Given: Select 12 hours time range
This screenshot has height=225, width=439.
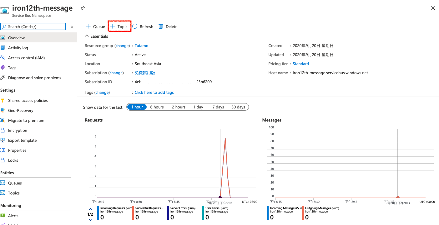Looking at the screenshot, I should (x=178, y=107).
